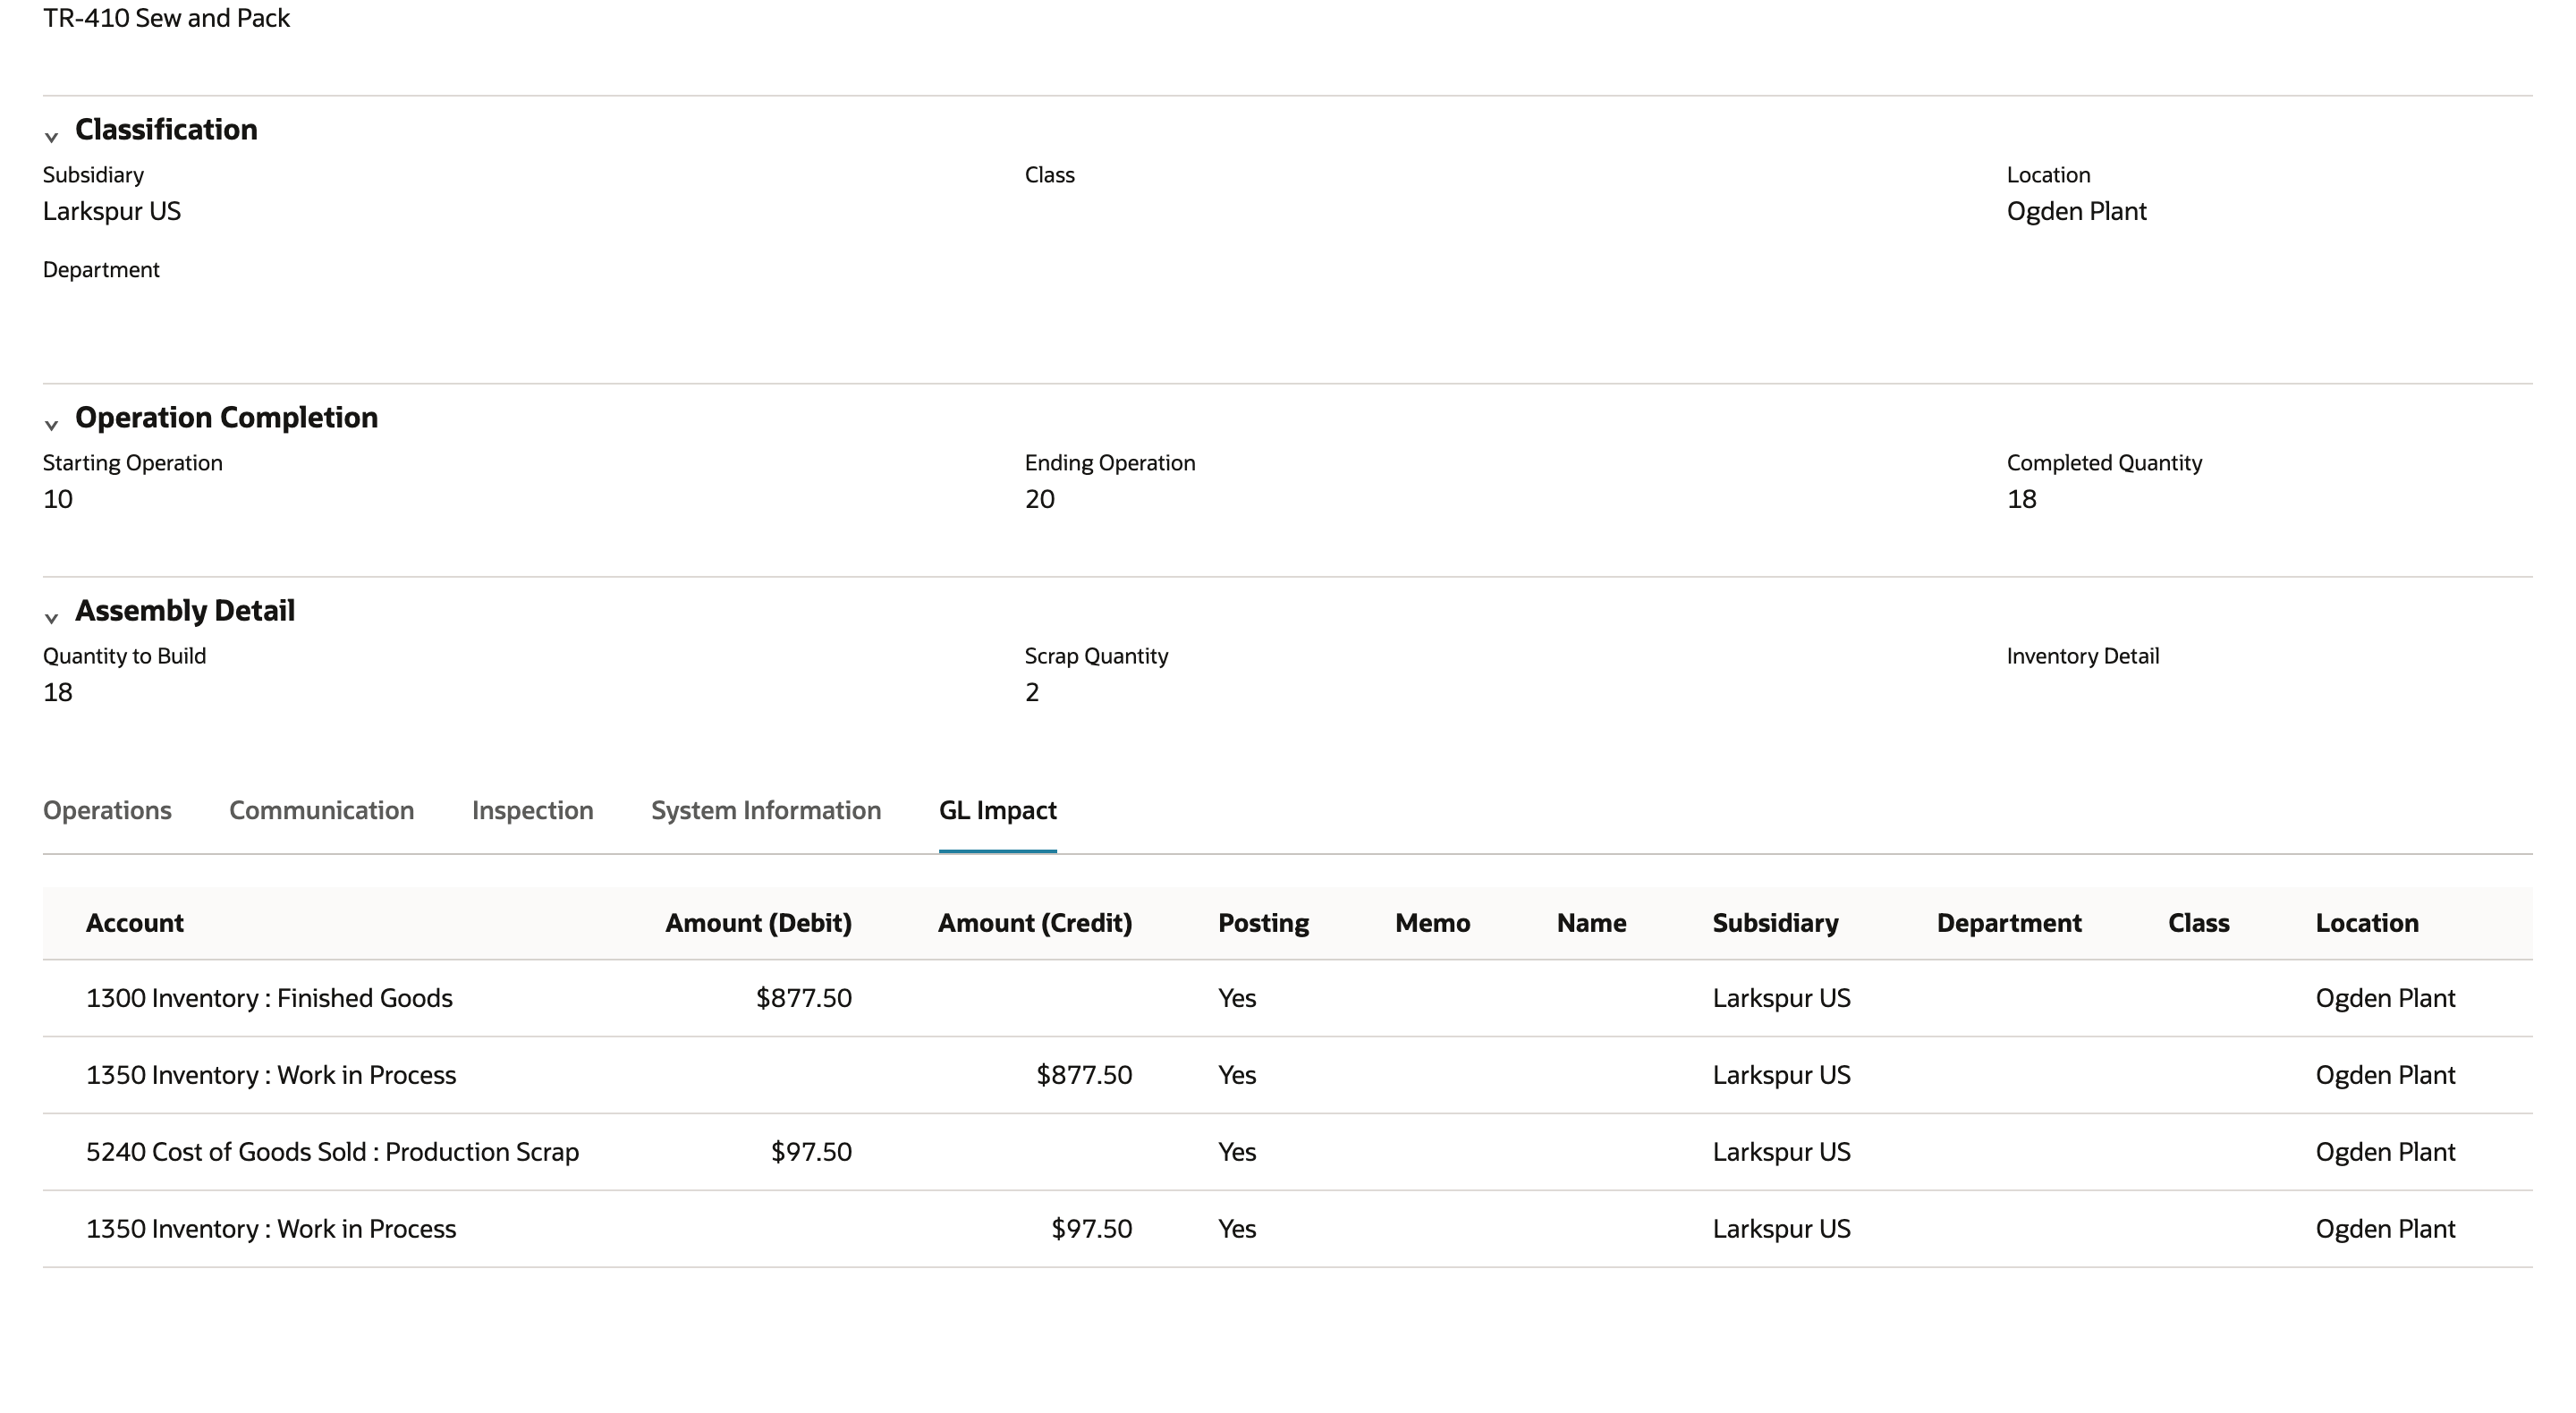The image size is (2576, 1413).
Task: Click the Amount (Debit) column header
Action: pyautogui.click(x=759, y=923)
